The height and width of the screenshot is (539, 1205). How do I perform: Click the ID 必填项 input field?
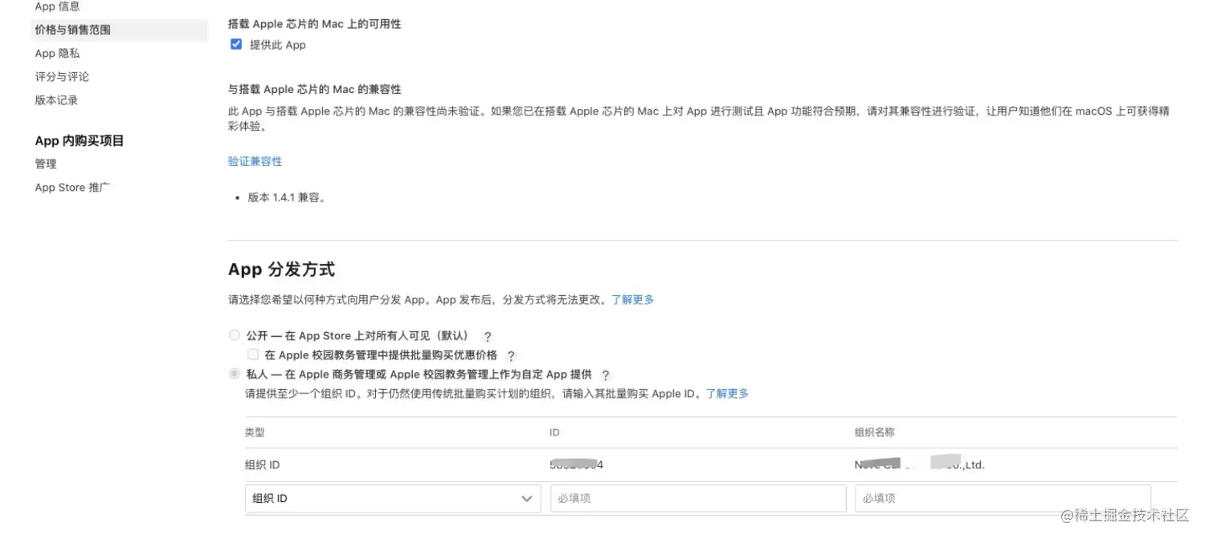click(x=698, y=498)
